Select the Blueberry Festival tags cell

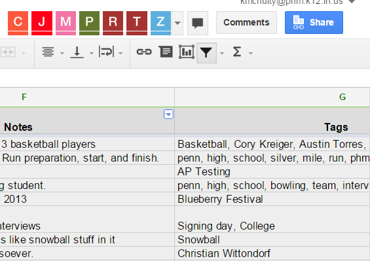coord(272,199)
